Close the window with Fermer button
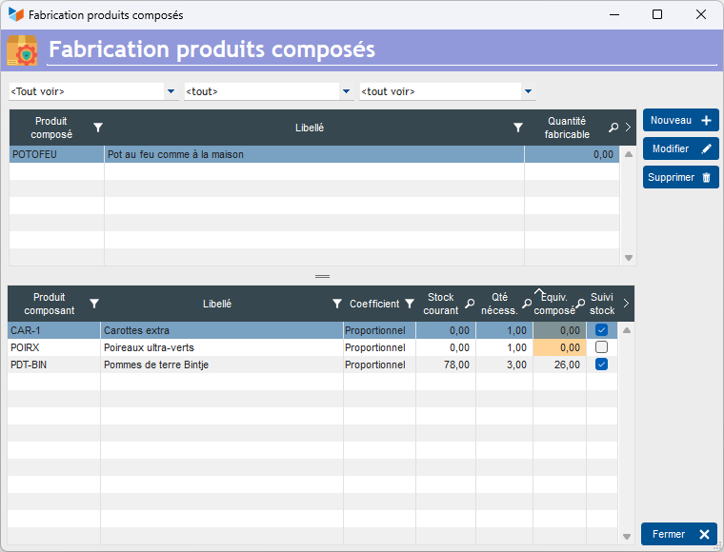 [x=678, y=534]
